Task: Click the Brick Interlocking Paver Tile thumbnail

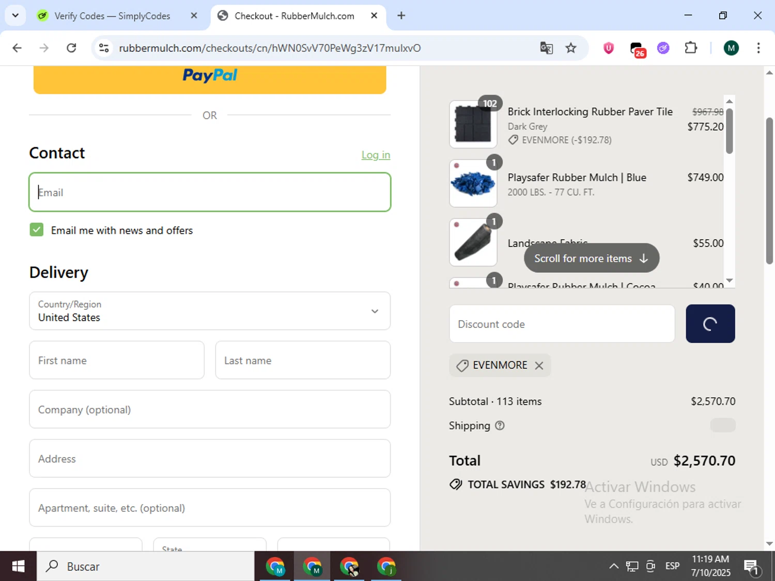Action: click(473, 124)
